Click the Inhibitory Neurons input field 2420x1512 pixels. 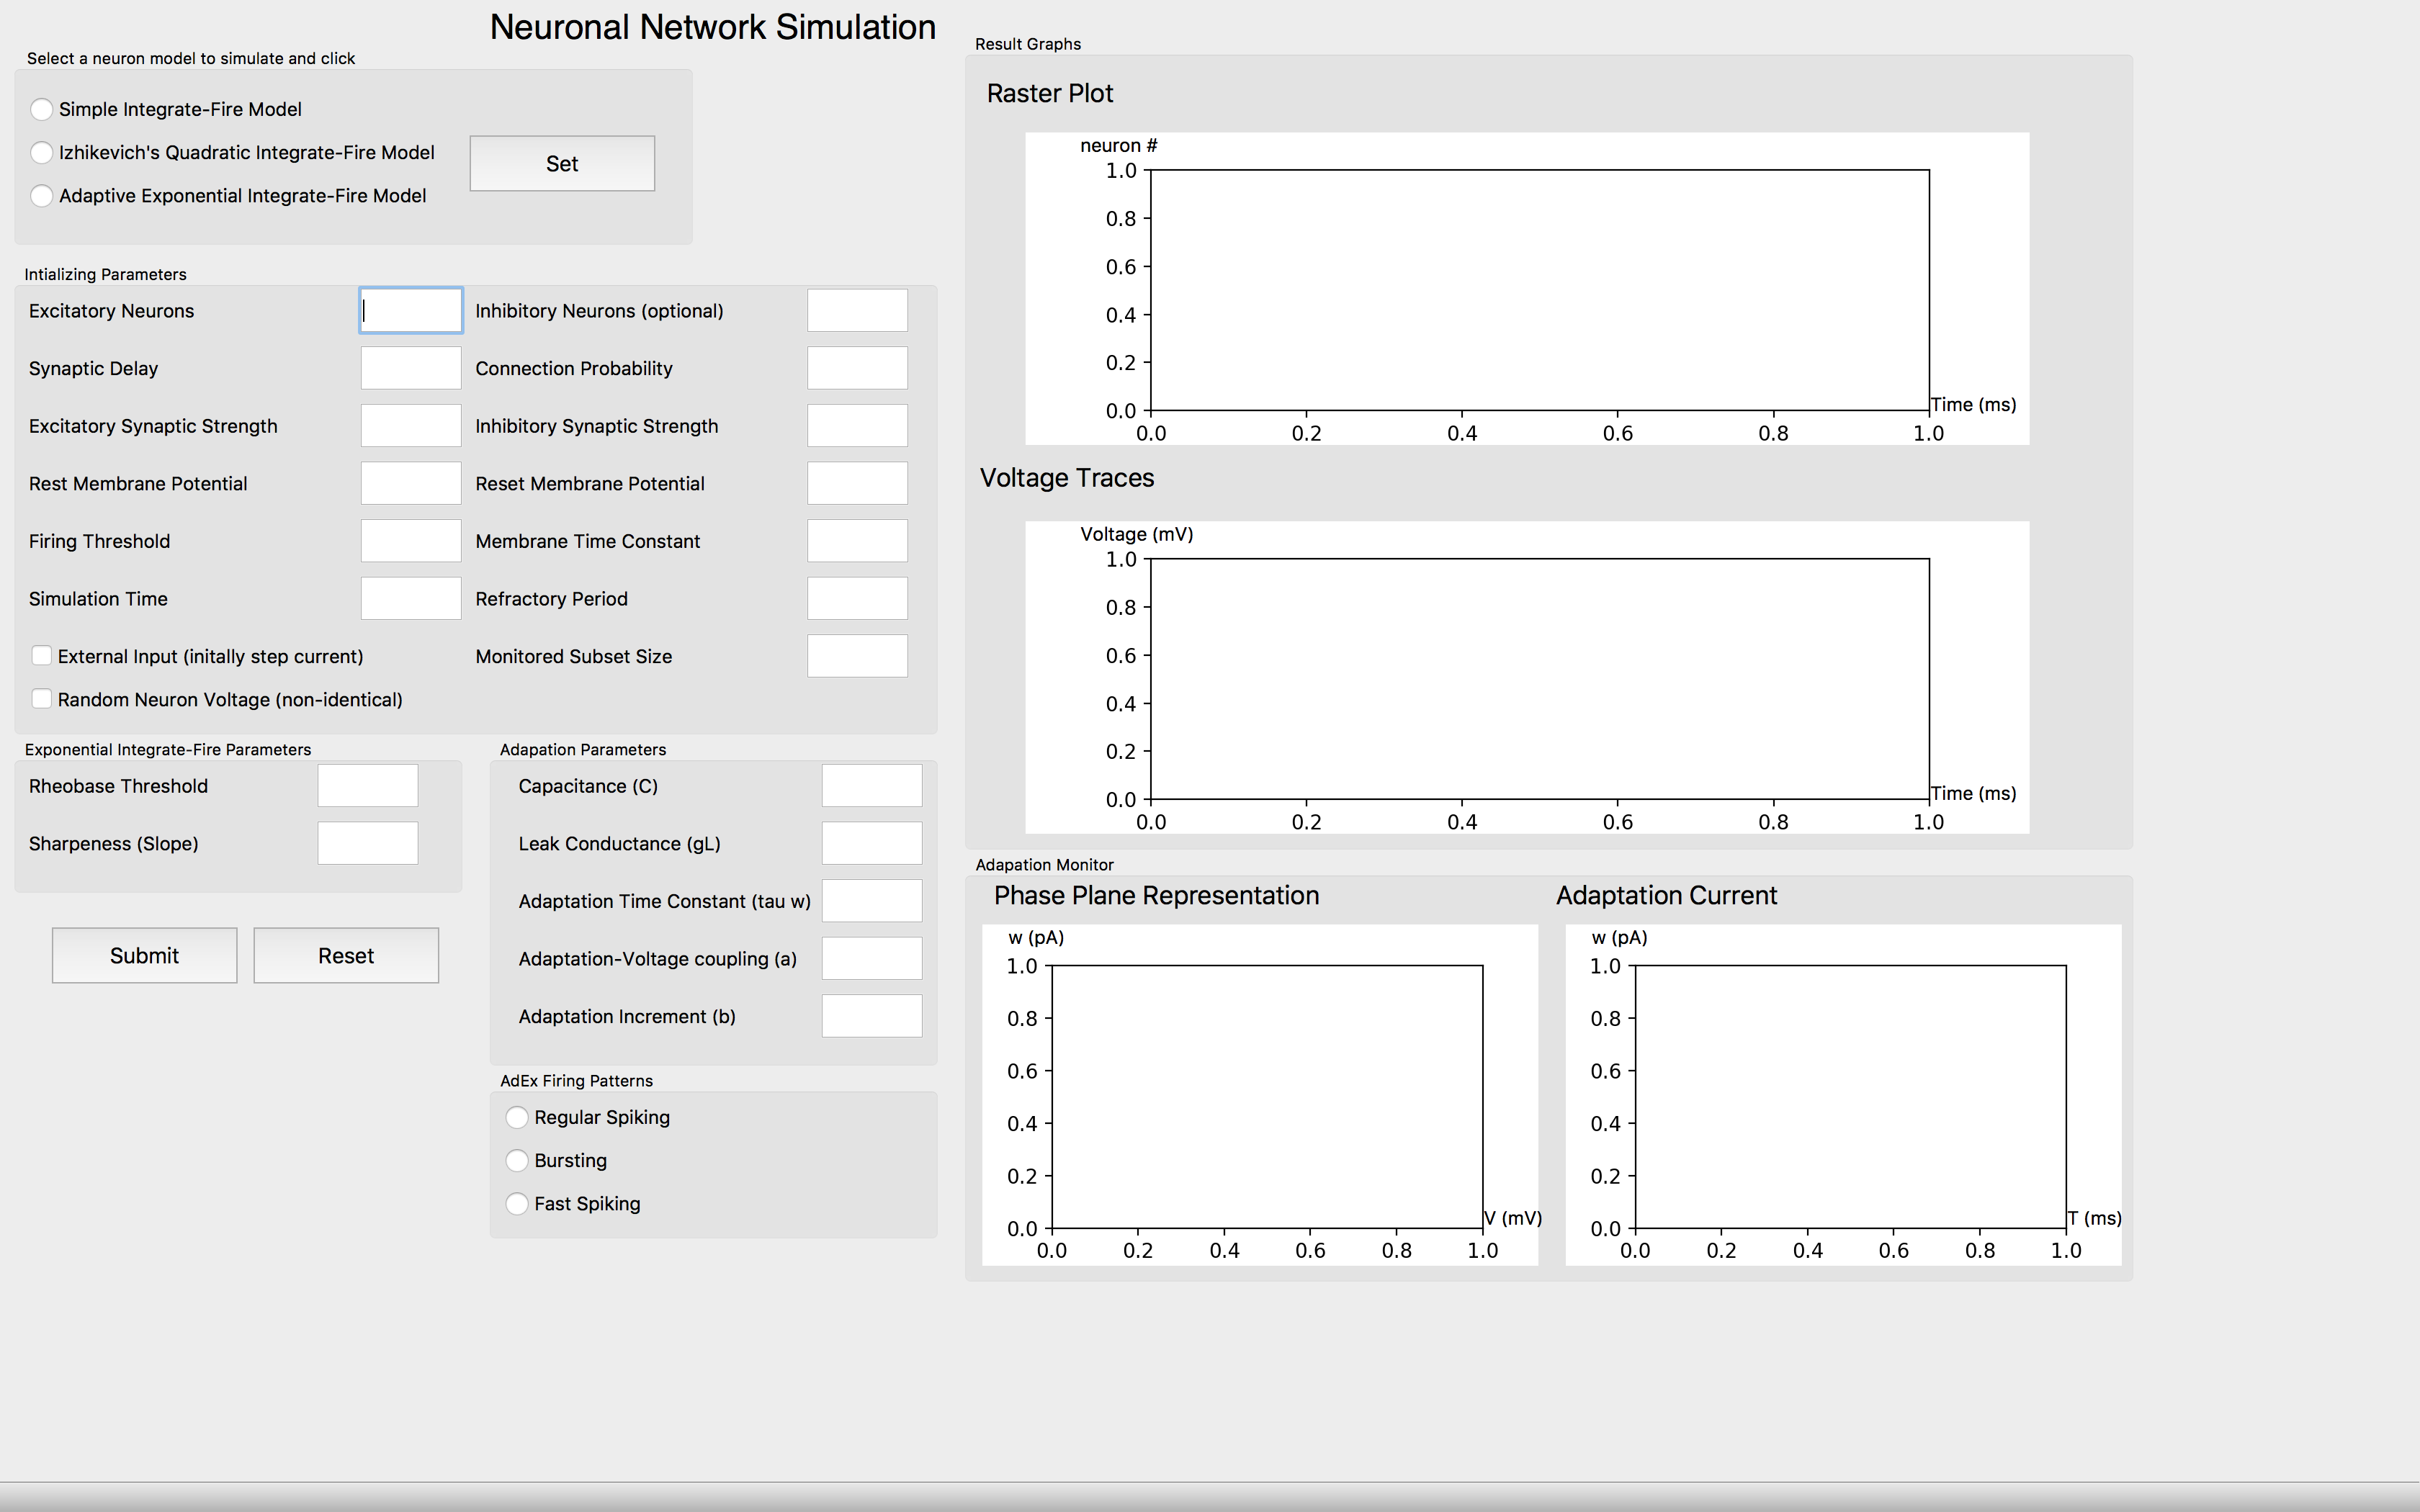(x=858, y=310)
